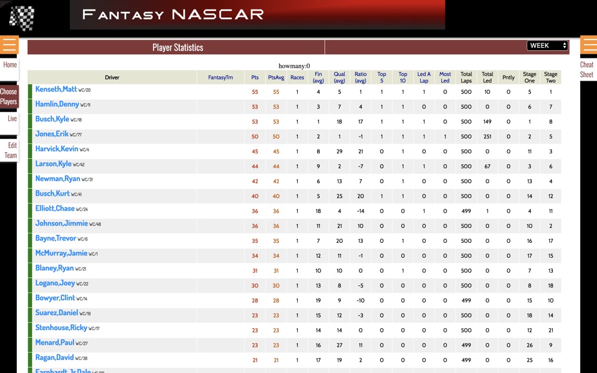Open driver Stenhouse,Ricky profile
Screen dimensions: 597x373
(x=61, y=327)
